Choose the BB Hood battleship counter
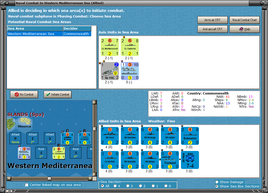Image resolution: width=268 pixels, height=193 pixels. point(110,136)
